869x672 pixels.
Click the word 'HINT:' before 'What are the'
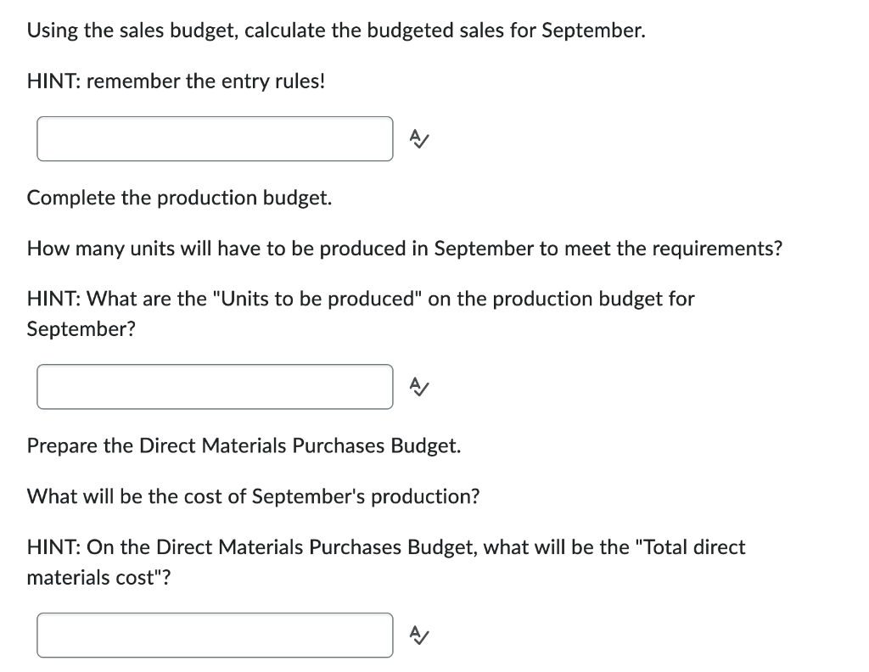pyautogui.click(x=54, y=300)
